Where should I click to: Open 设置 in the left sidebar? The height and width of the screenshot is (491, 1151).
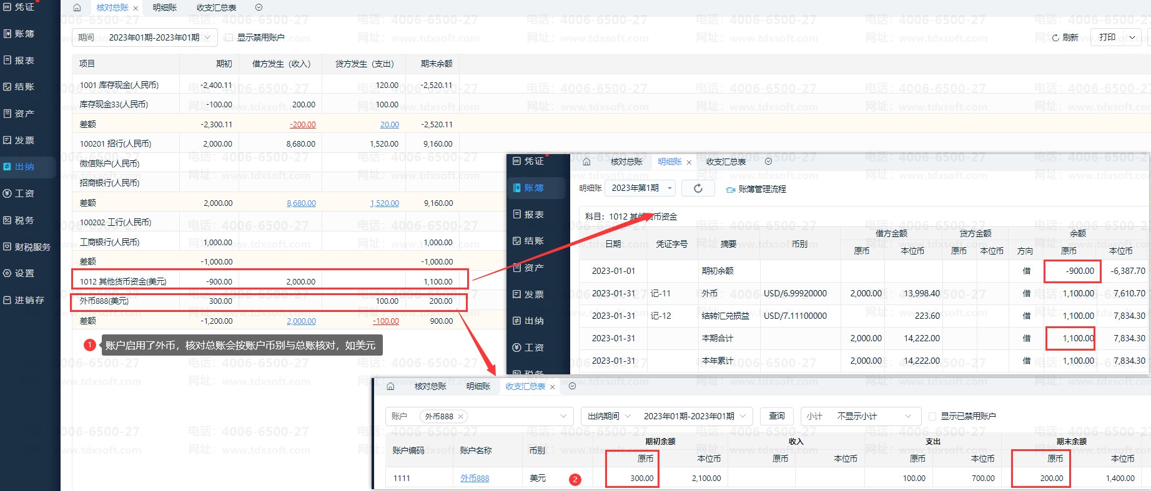[x=24, y=273]
